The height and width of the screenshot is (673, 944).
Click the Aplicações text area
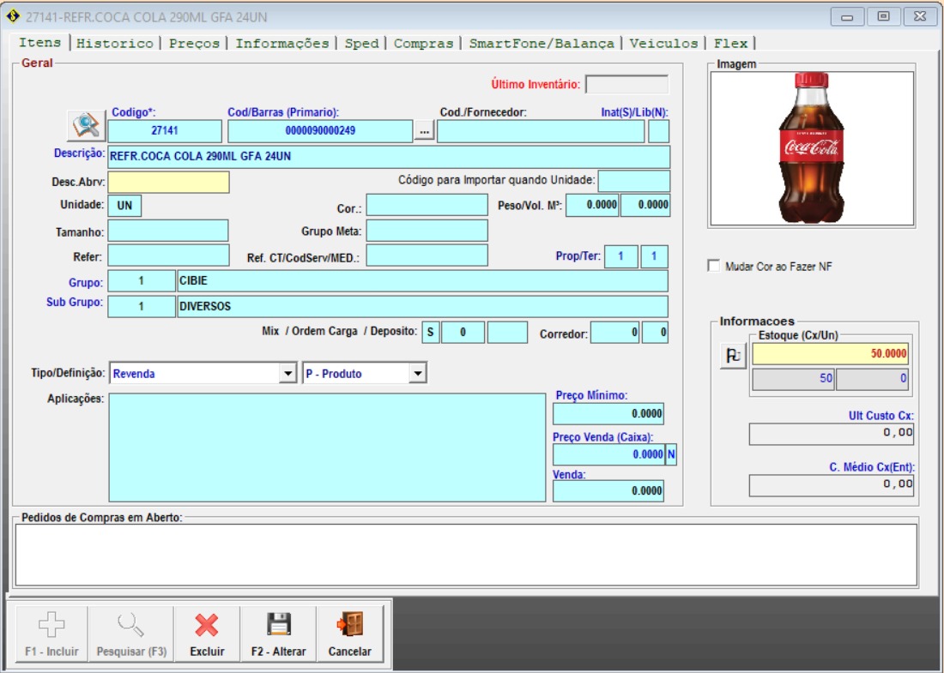coord(327,447)
